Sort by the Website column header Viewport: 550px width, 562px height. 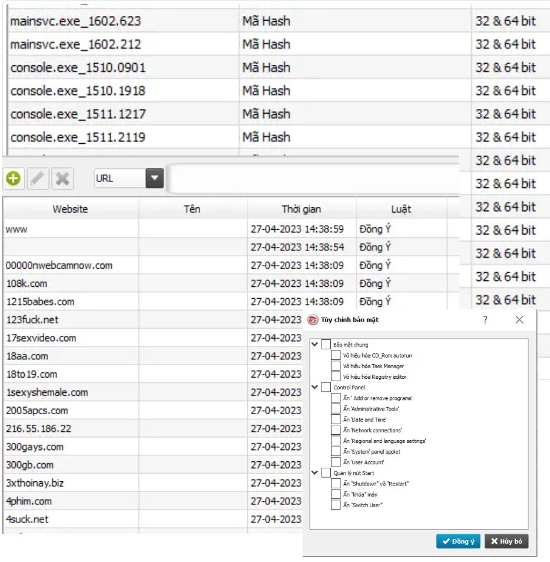click(x=70, y=209)
